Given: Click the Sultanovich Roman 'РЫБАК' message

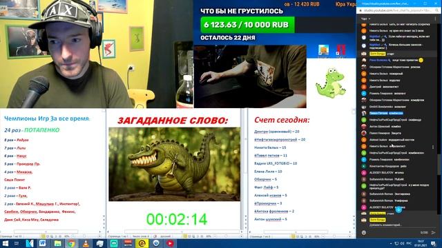Looking at the screenshot, I should coord(386,179).
